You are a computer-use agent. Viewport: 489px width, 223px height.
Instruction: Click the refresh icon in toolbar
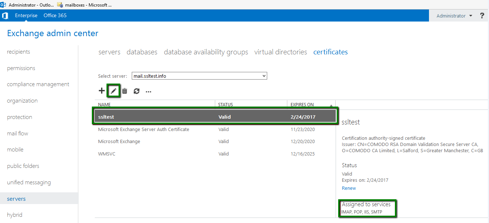click(x=137, y=91)
